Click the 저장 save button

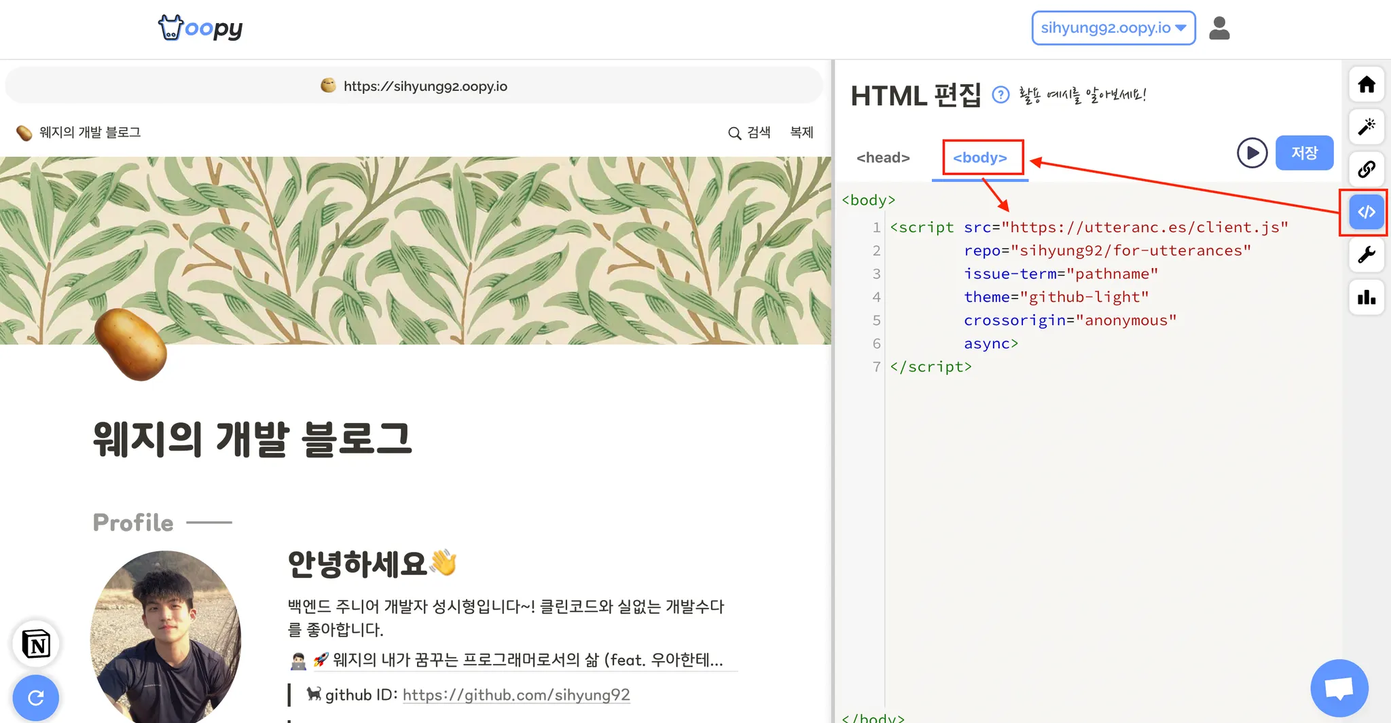(x=1304, y=153)
